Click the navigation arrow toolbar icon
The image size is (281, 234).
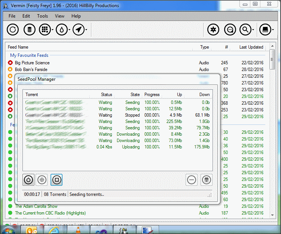79,30
